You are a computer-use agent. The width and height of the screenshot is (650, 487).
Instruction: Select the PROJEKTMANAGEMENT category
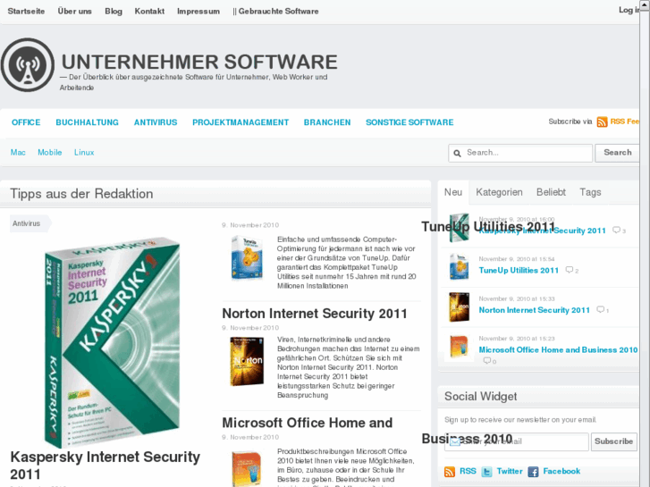[x=241, y=122]
